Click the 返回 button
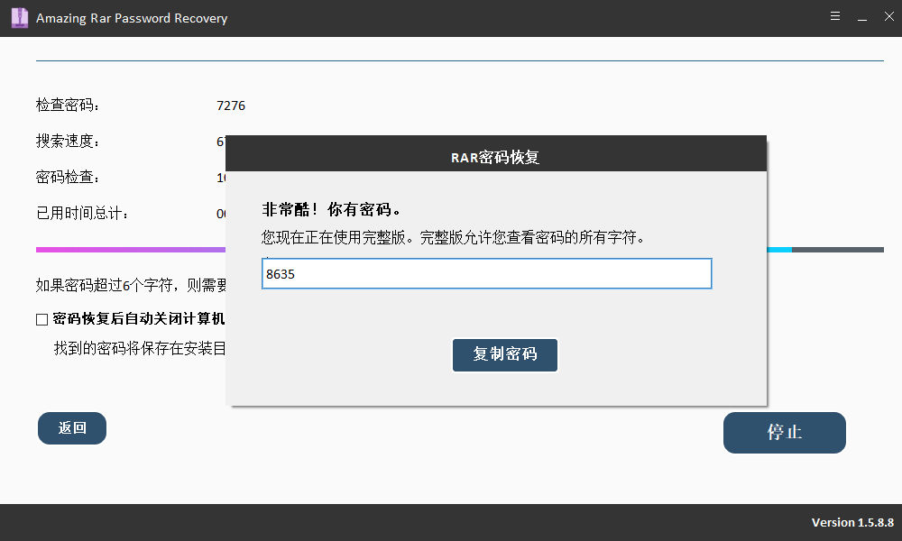The height and width of the screenshot is (541, 902). click(72, 428)
